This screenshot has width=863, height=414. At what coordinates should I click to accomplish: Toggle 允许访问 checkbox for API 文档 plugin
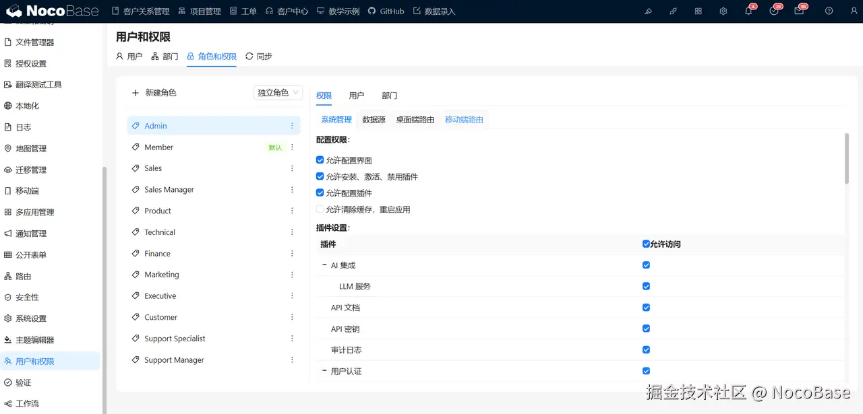(x=646, y=307)
